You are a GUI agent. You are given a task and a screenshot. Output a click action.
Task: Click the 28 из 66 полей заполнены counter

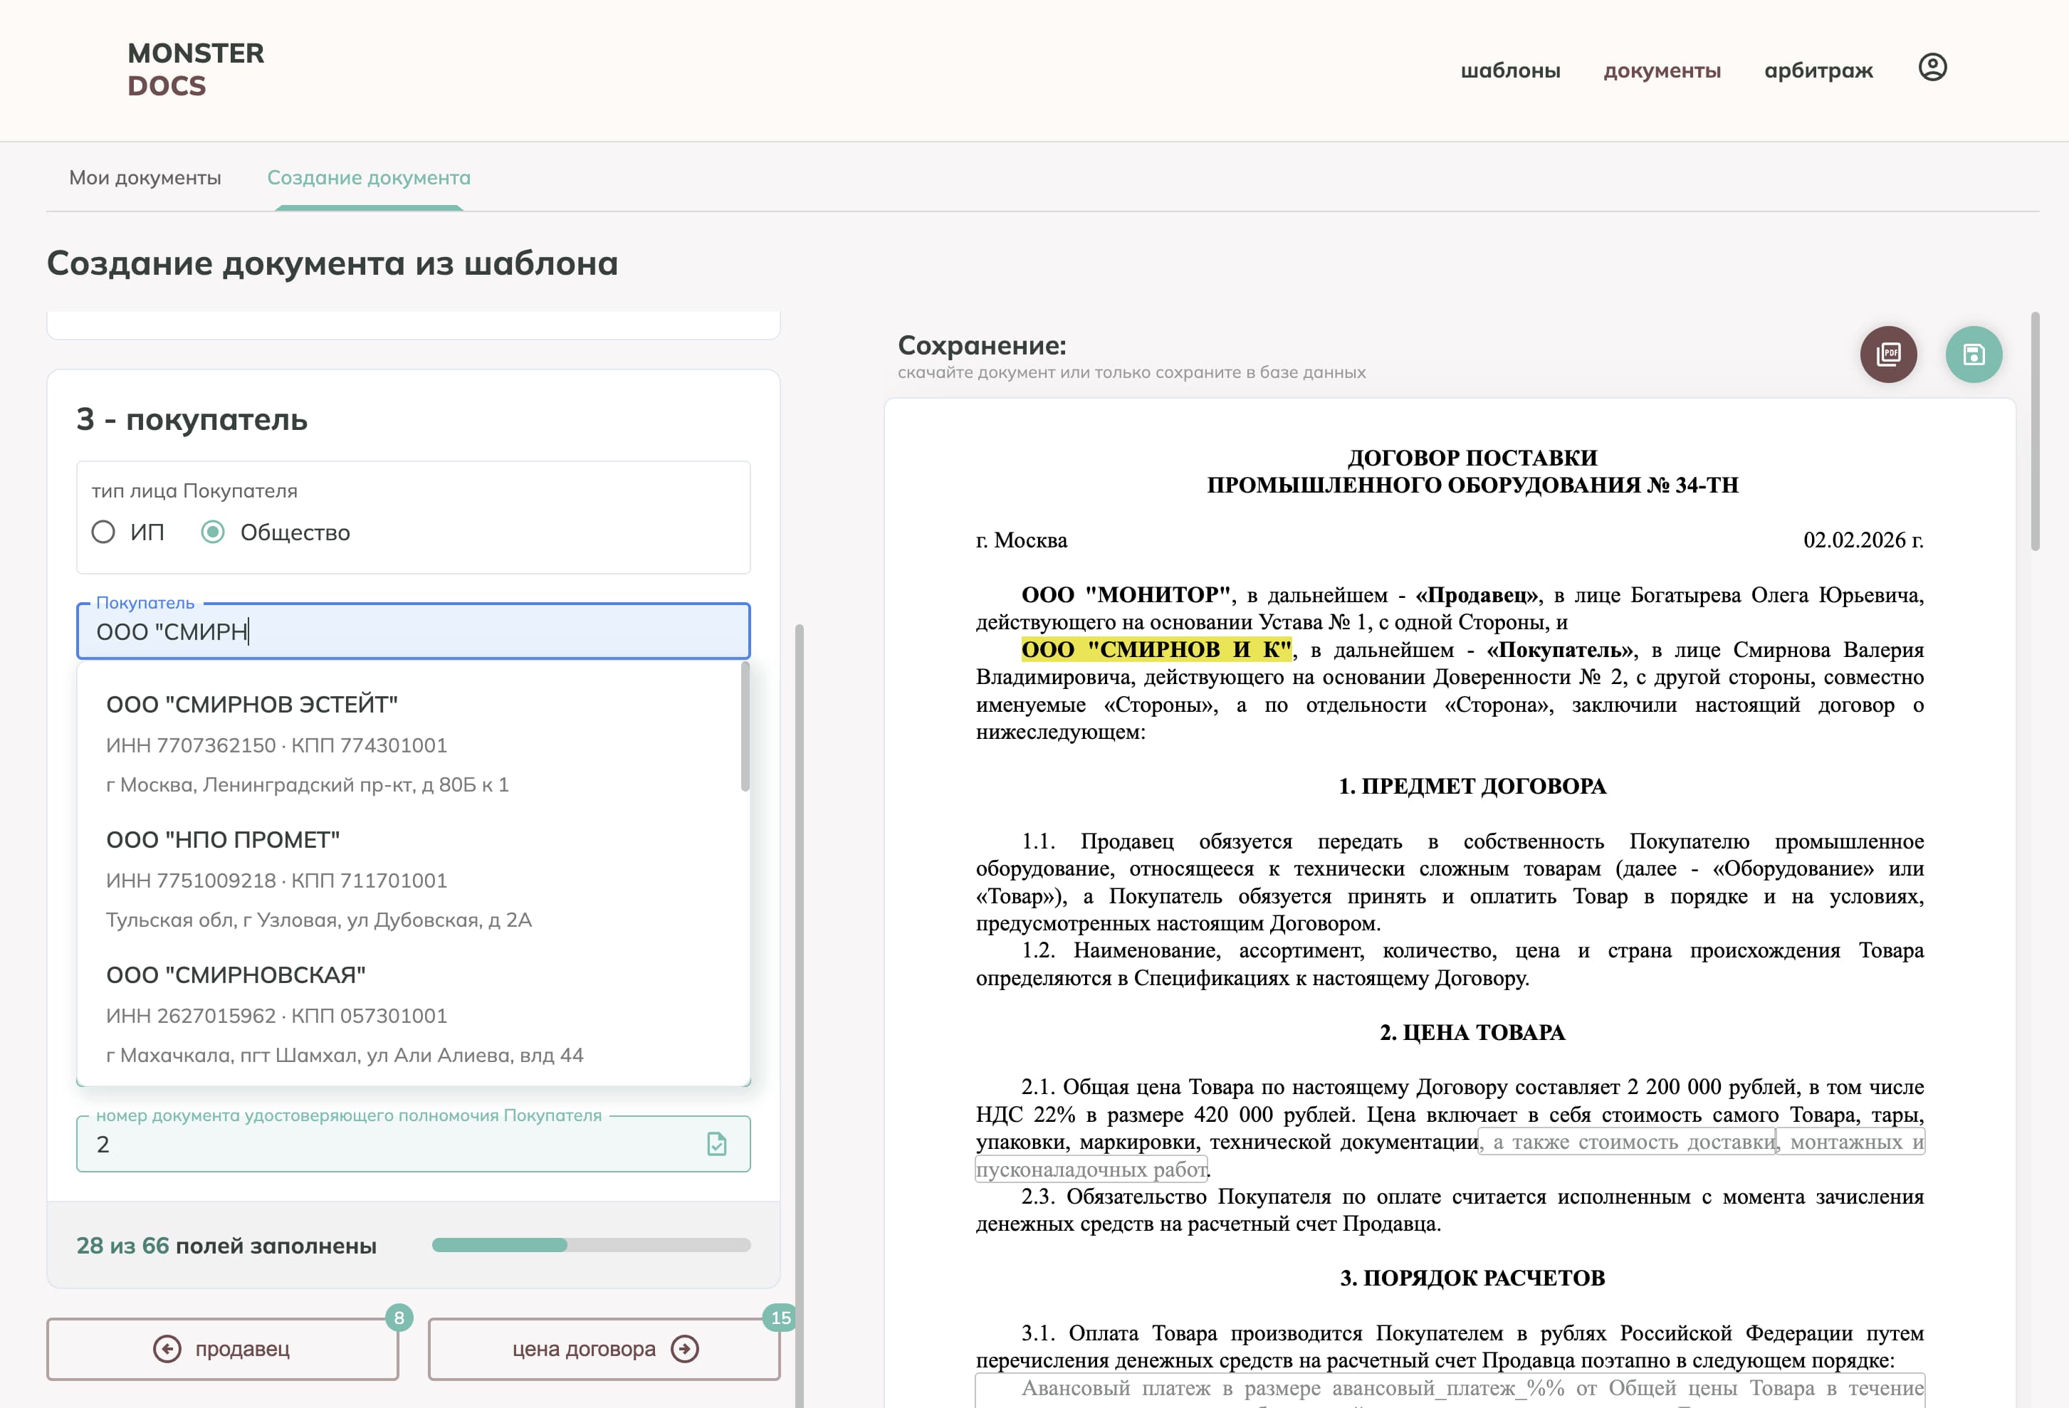coord(226,1245)
